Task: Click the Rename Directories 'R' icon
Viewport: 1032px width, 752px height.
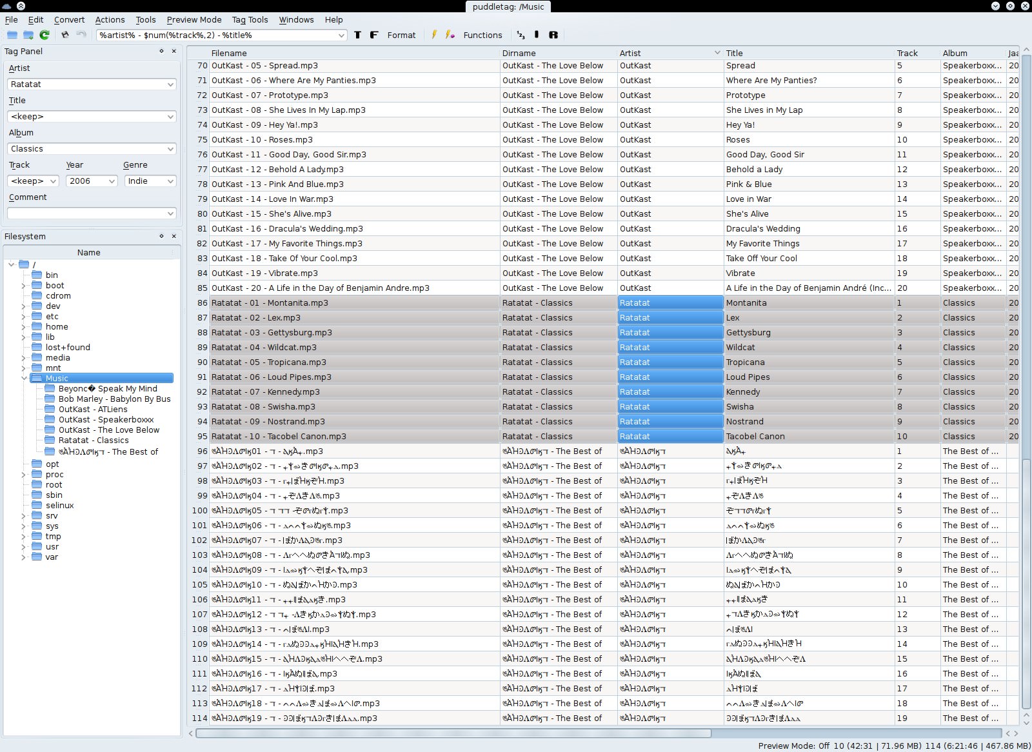Action: [x=553, y=35]
